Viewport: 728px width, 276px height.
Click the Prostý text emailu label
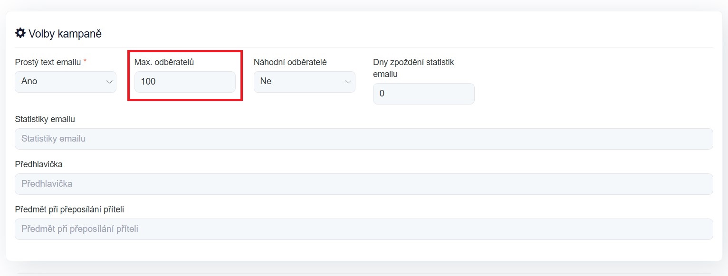48,62
